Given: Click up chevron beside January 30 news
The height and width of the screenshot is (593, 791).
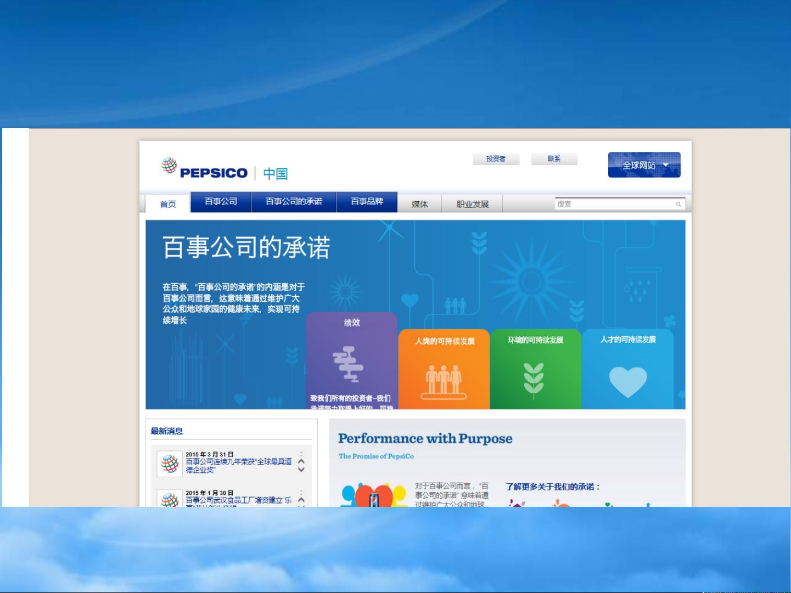Looking at the screenshot, I should (x=301, y=499).
